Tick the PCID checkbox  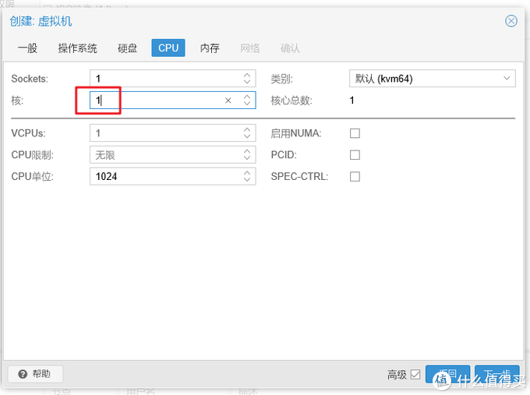click(355, 155)
